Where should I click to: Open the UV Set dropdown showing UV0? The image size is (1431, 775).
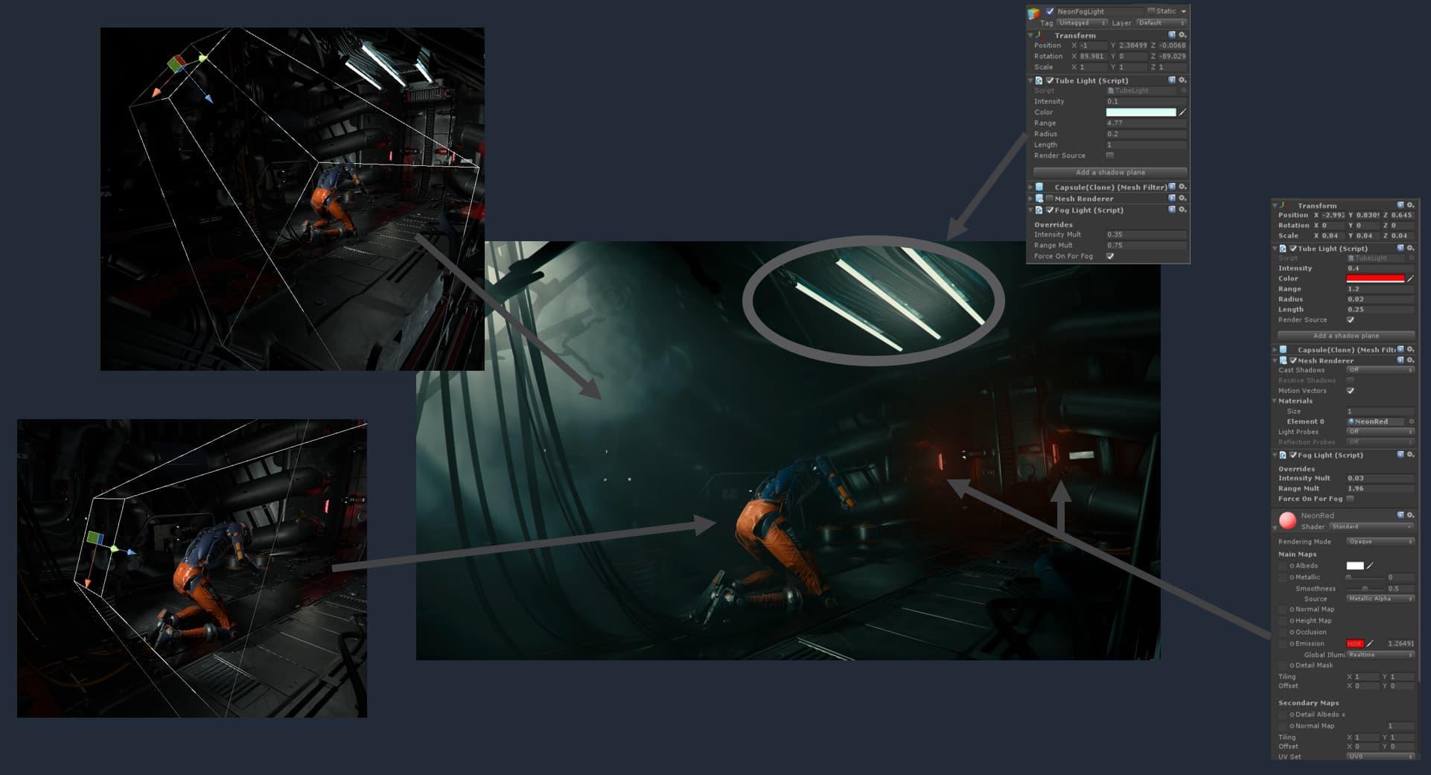1380,756
